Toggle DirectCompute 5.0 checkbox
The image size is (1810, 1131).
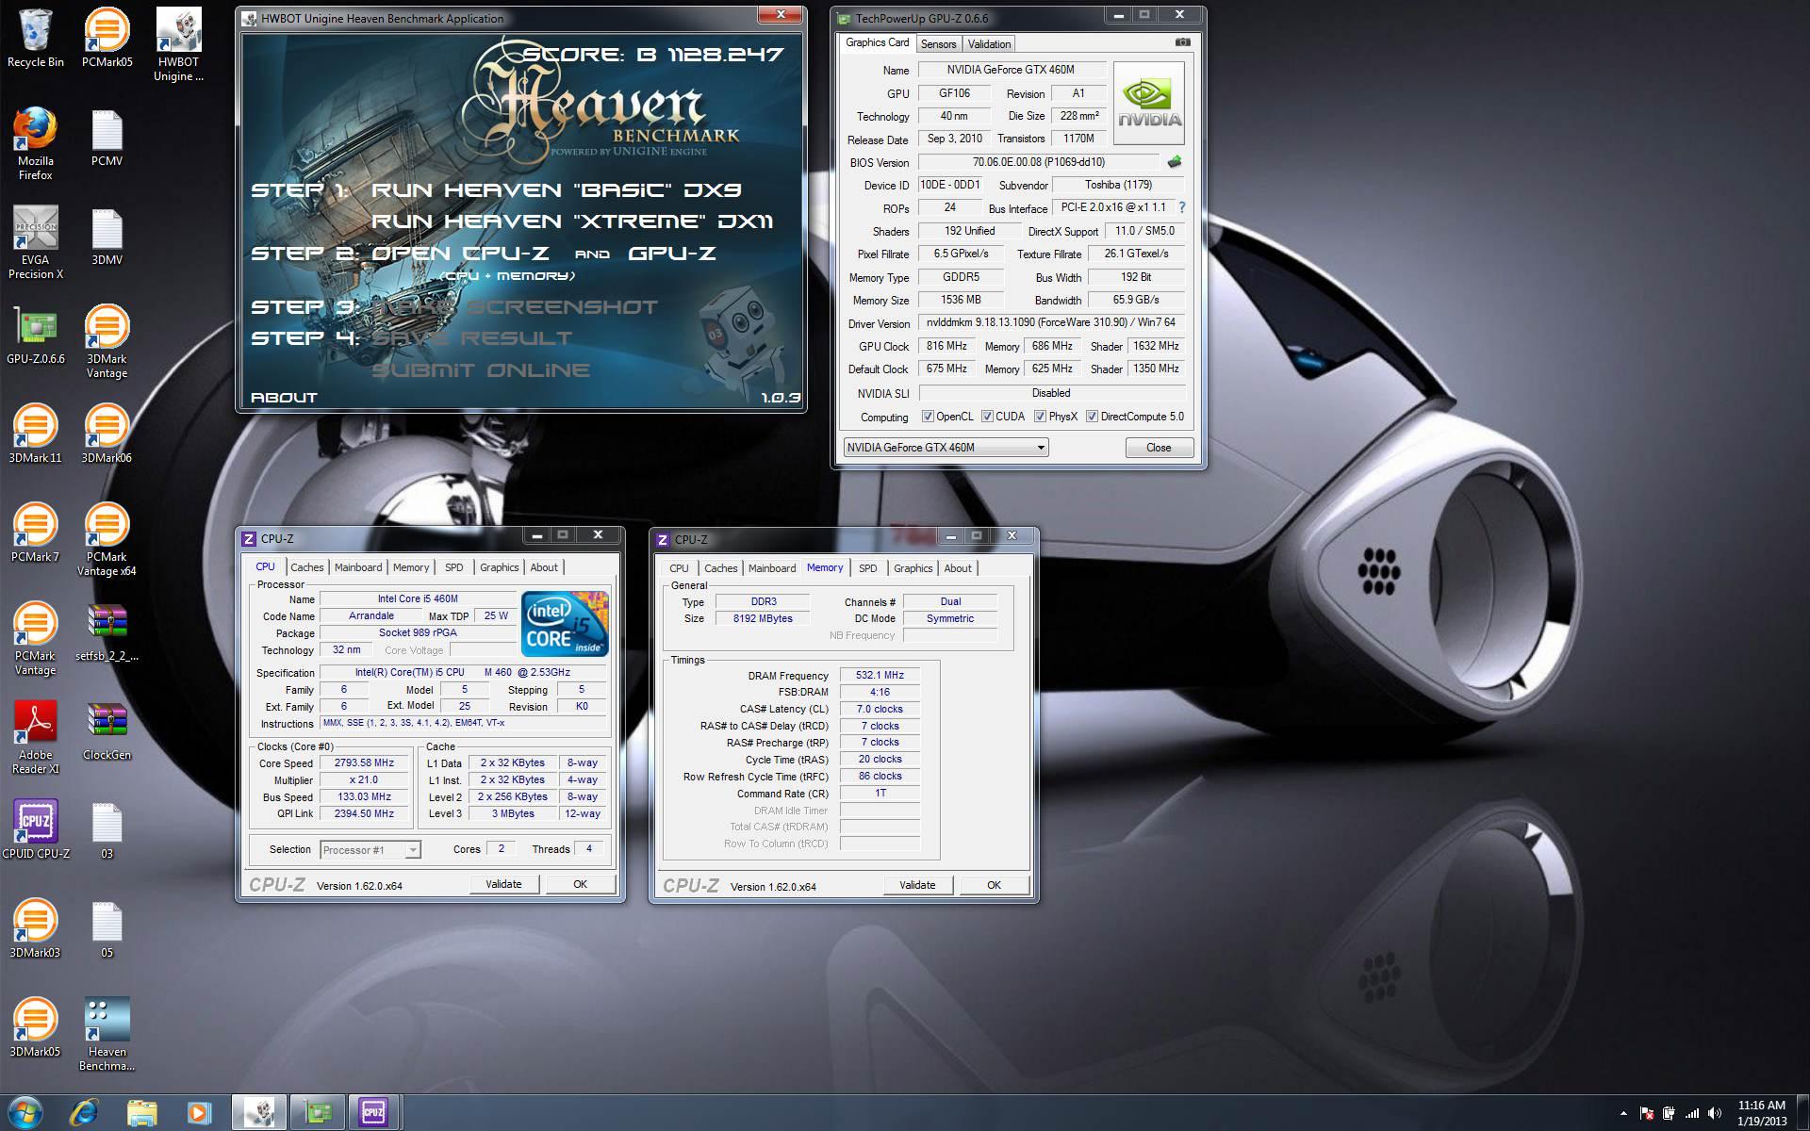pos(1092,417)
